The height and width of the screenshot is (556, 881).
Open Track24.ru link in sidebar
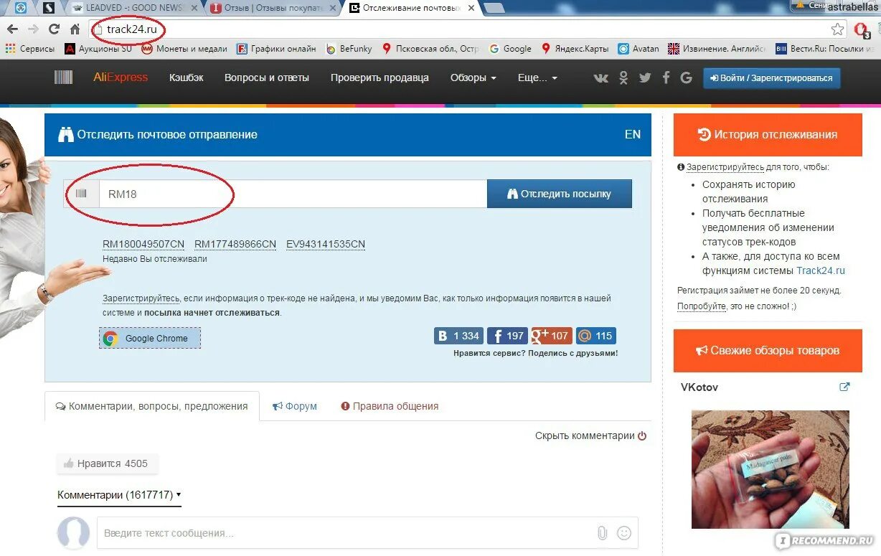point(821,270)
